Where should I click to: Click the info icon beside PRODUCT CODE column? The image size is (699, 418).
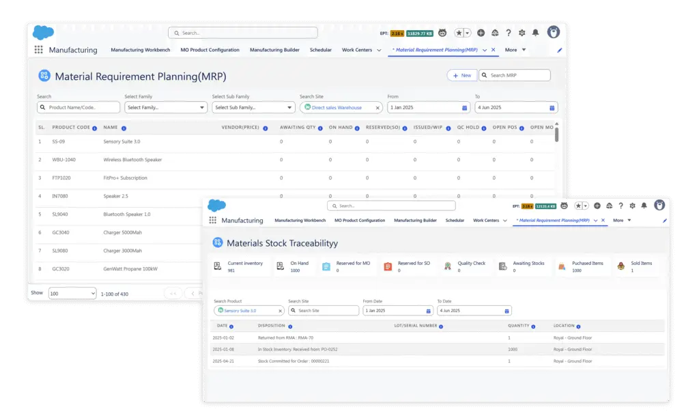94,128
